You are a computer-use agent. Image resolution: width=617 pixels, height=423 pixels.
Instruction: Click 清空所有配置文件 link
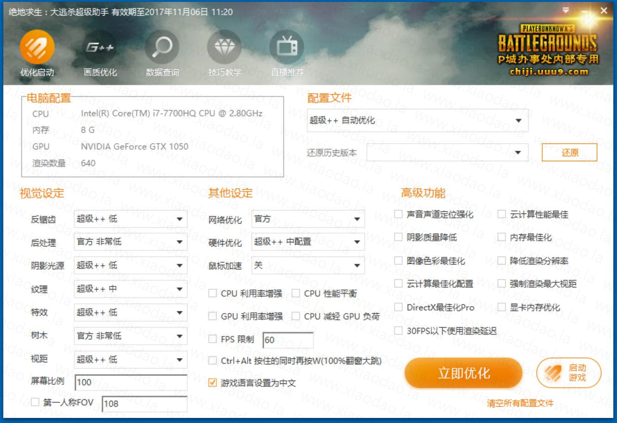(x=520, y=403)
